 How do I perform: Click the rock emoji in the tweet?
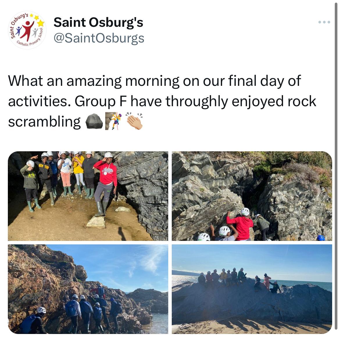(94, 121)
